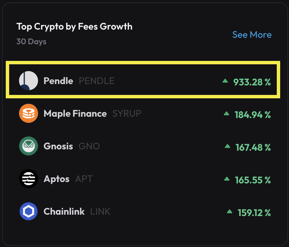Click the green up arrow beside 933.28 %

(225, 81)
